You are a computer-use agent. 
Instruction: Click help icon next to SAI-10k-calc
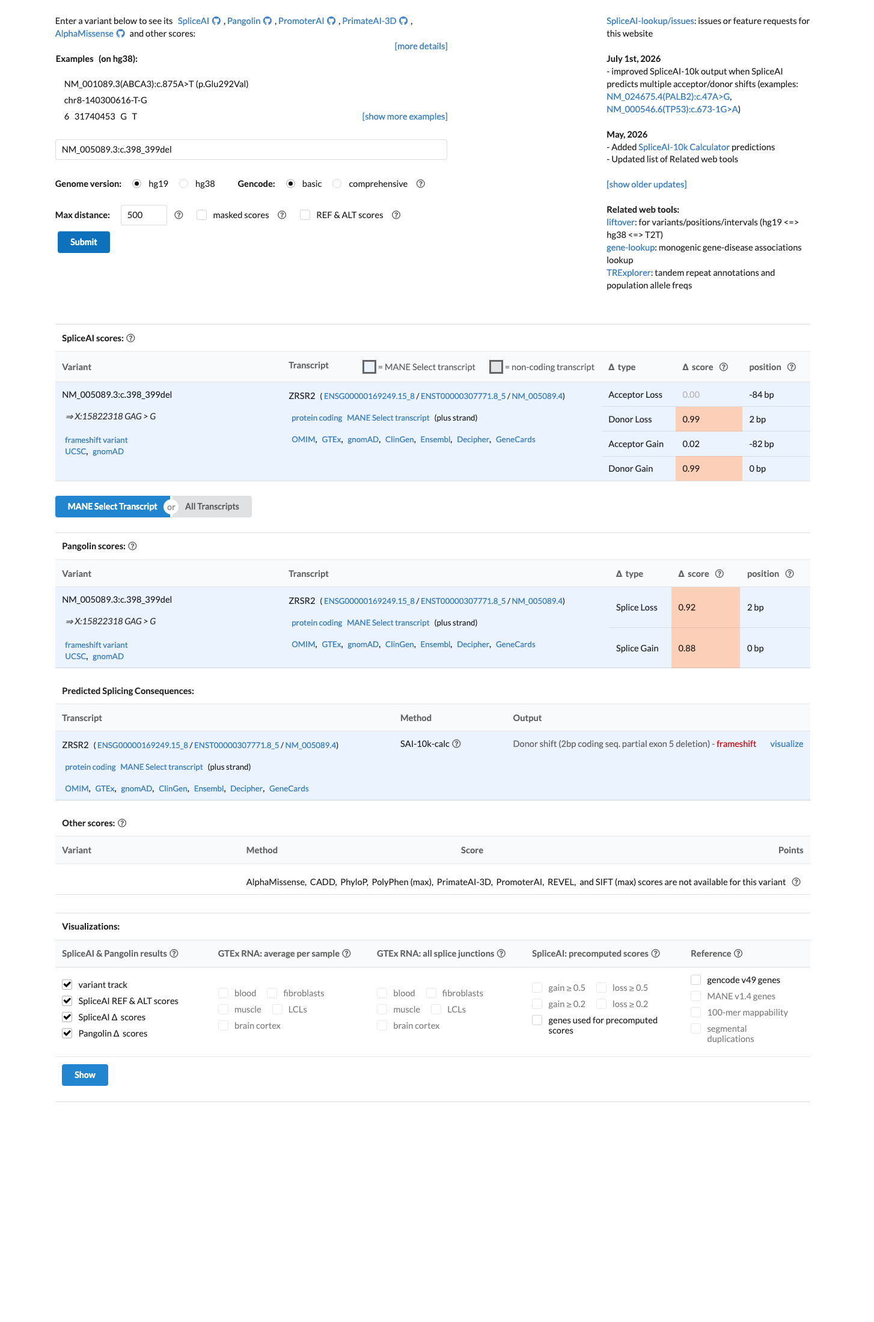pyautogui.click(x=456, y=744)
